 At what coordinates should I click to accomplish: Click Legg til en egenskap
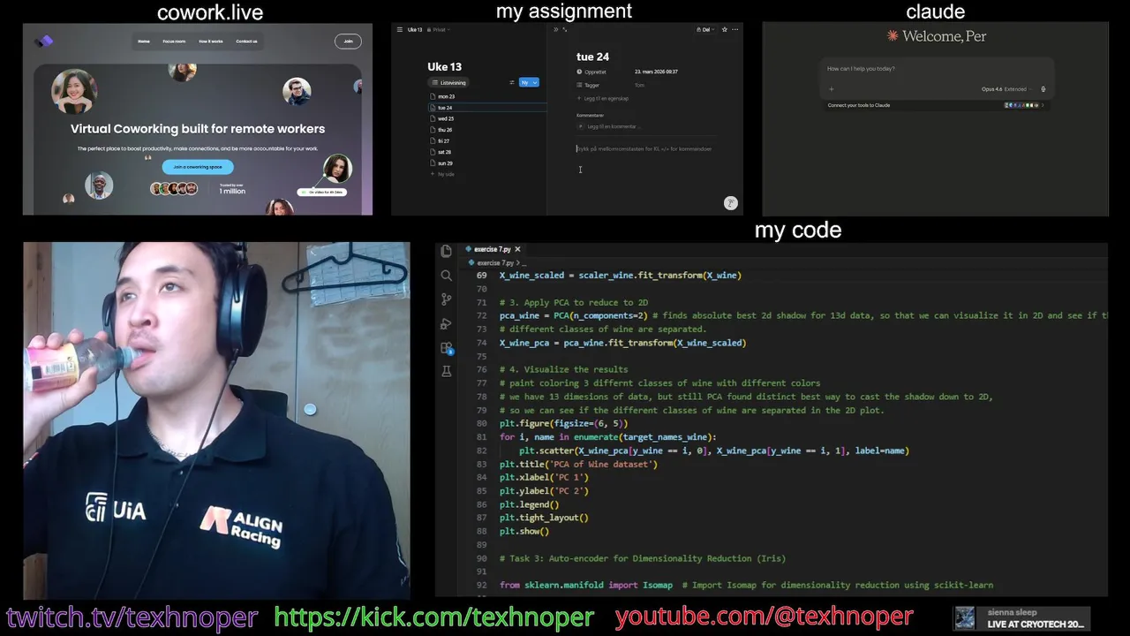pyautogui.click(x=603, y=98)
